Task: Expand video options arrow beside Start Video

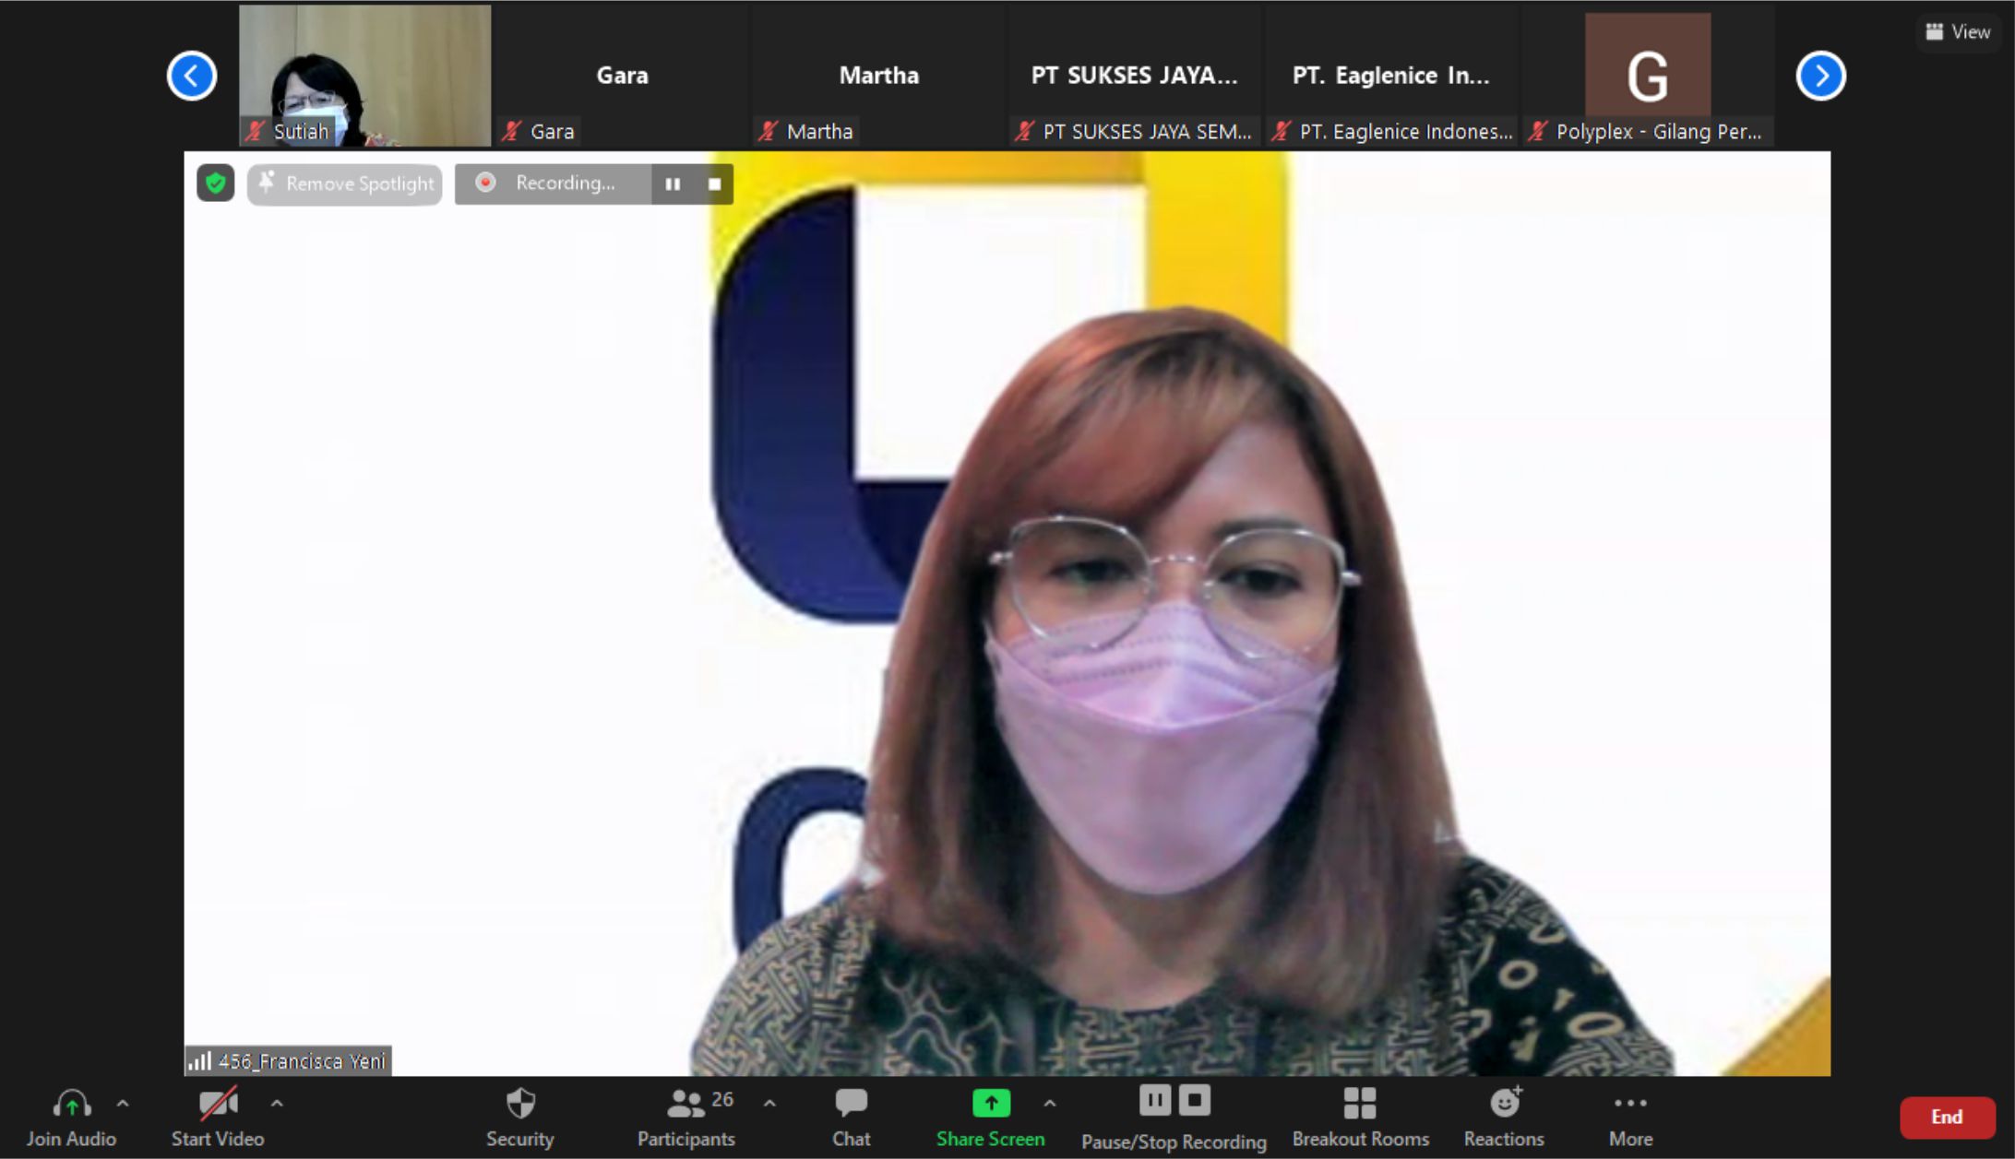Action: [277, 1103]
